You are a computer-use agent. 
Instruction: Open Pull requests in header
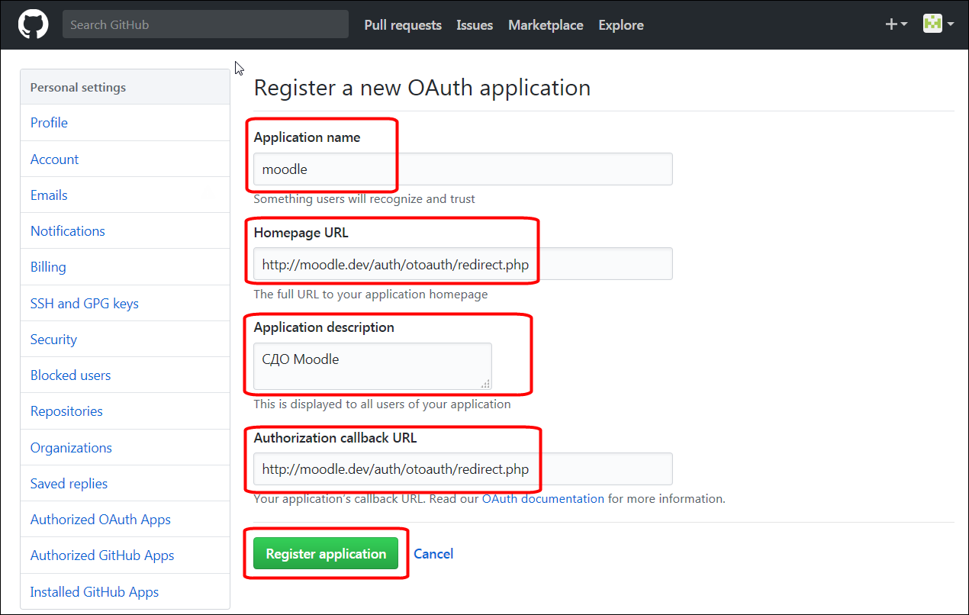403,25
